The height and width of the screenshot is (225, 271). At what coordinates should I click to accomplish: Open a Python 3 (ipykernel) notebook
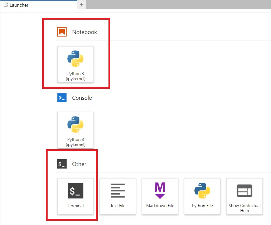[76, 64]
